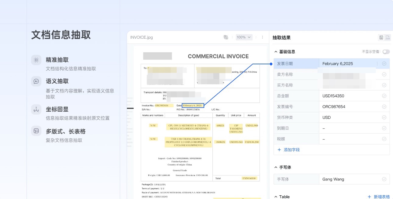Confirm the 货币种类 field check mark

point(384,117)
